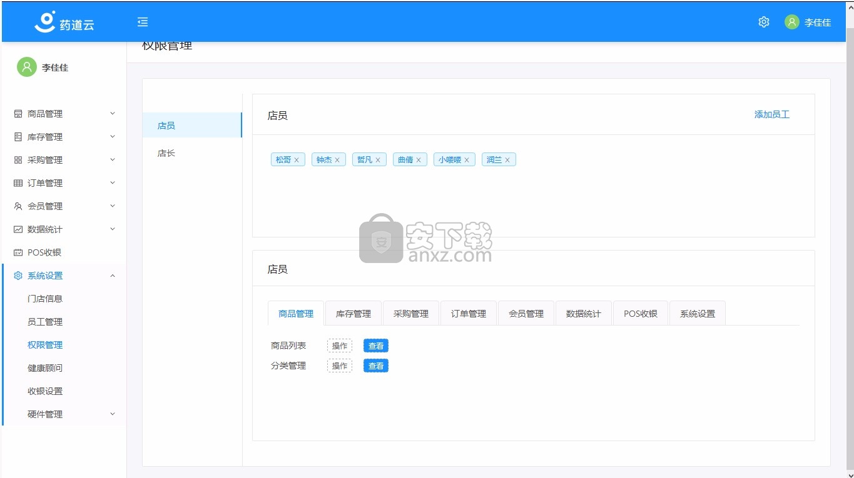Click the POS收银 register icon in the sidebar
Viewport: 854px width, 478px height.
click(18, 252)
